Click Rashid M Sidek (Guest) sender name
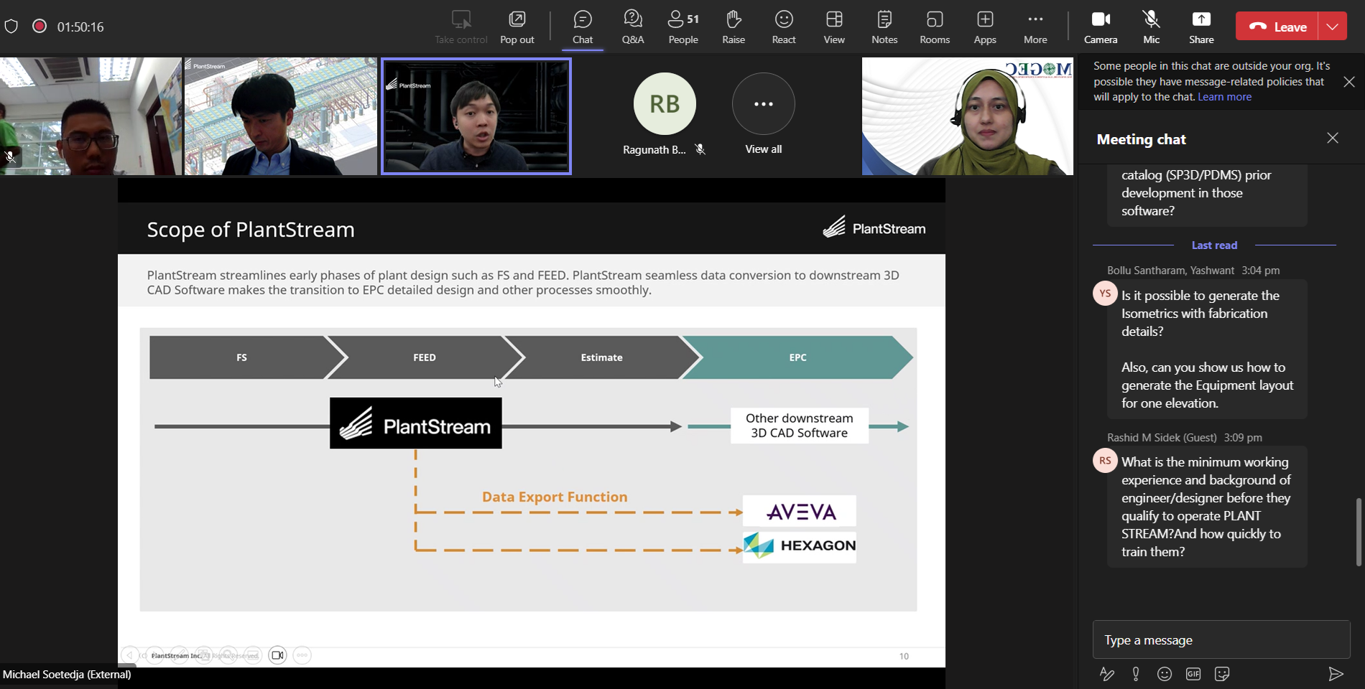 (1162, 437)
